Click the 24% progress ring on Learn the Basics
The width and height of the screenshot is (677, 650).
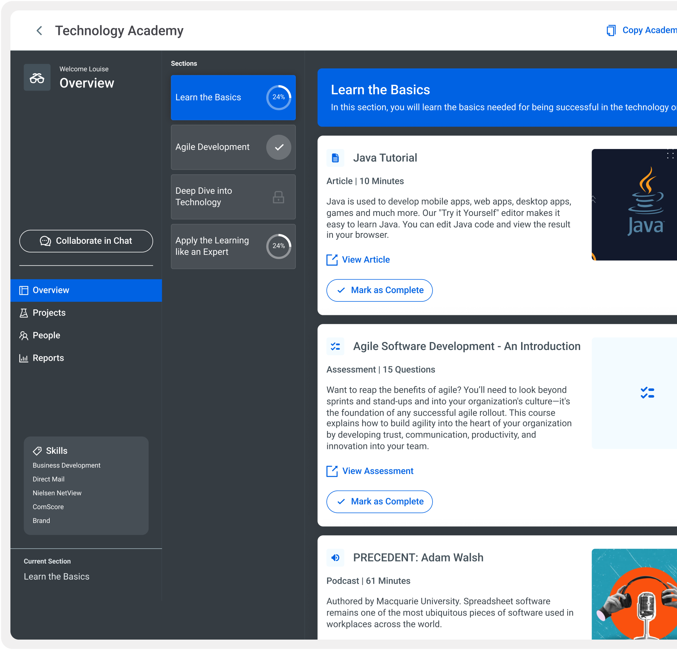click(278, 97)
